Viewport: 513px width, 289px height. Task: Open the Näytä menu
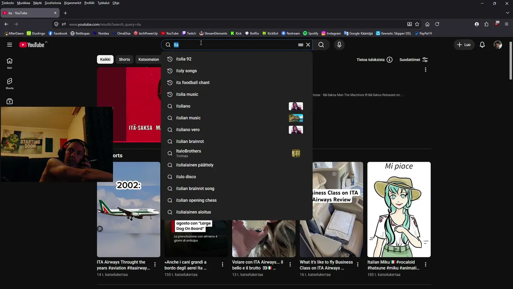coord(37,3)
